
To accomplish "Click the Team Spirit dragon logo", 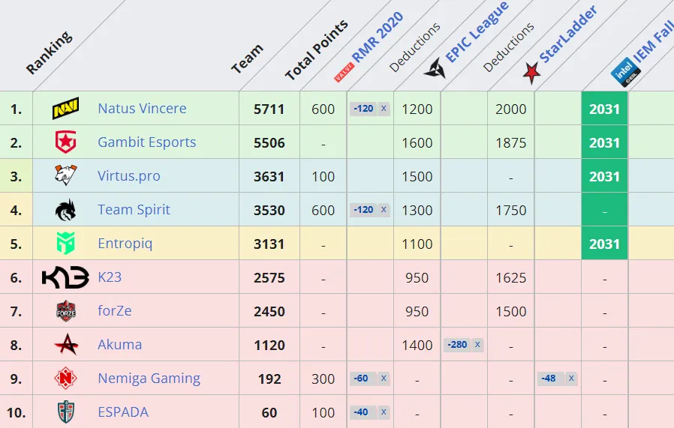I will pyautogui.click(x=65, y=209).
